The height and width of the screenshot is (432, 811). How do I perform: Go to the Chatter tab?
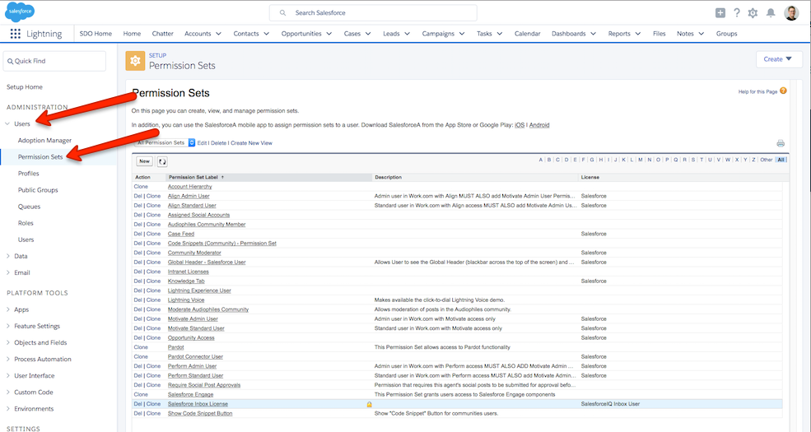[162, 34]
